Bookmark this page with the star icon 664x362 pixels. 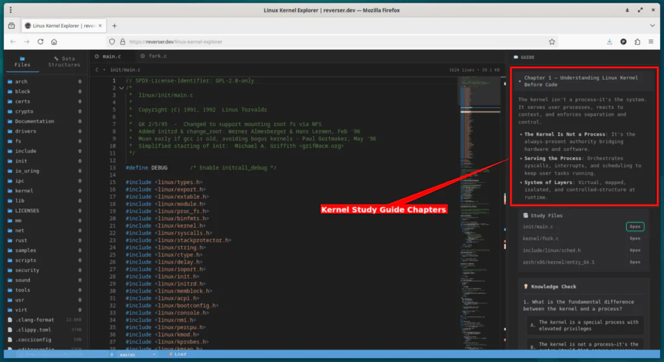pos(552,41)
